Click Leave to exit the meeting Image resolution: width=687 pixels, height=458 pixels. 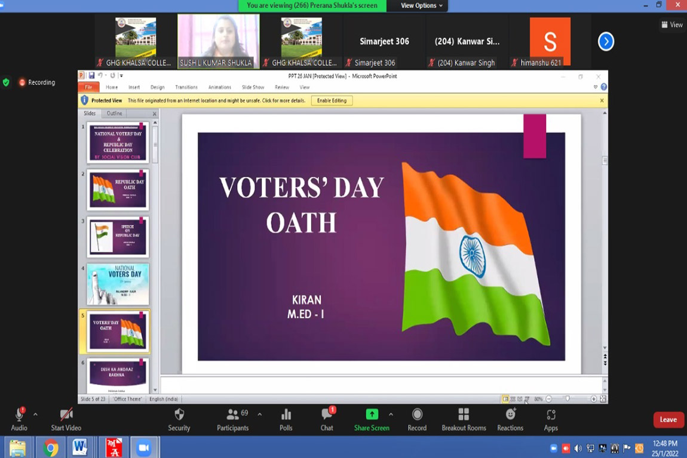[668, 419]
